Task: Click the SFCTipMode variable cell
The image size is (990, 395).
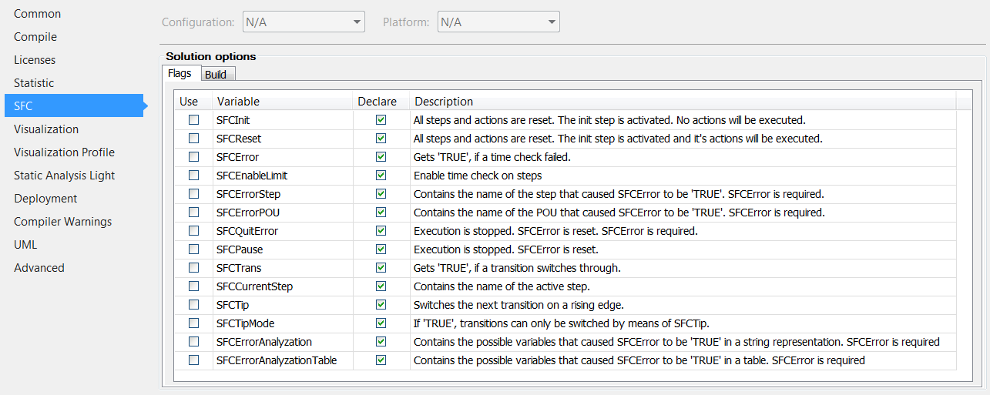Action: click(283, 323)
